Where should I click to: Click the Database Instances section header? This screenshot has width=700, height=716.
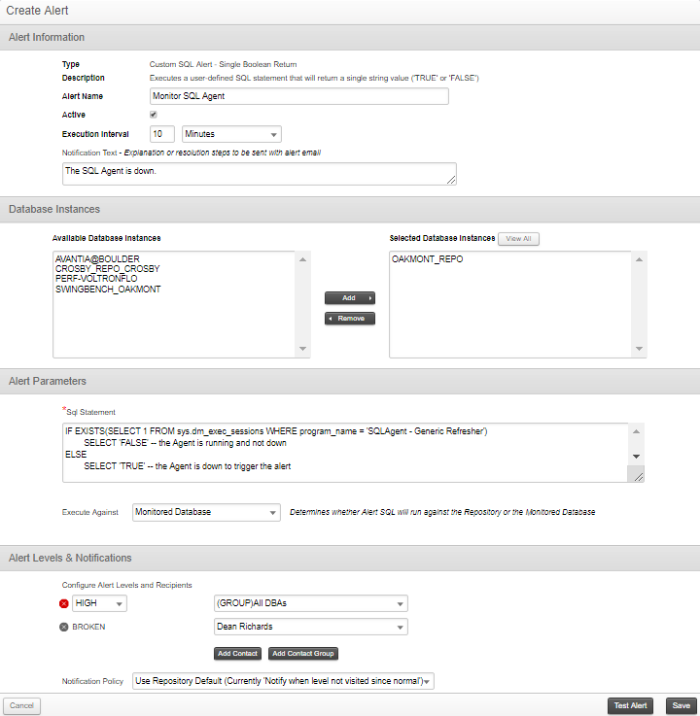(350, 209)
